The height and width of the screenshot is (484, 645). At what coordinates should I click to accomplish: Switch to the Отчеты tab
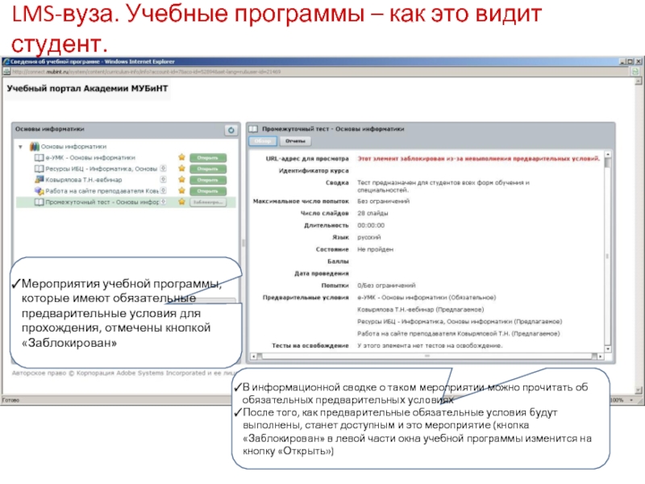[295, 141]
